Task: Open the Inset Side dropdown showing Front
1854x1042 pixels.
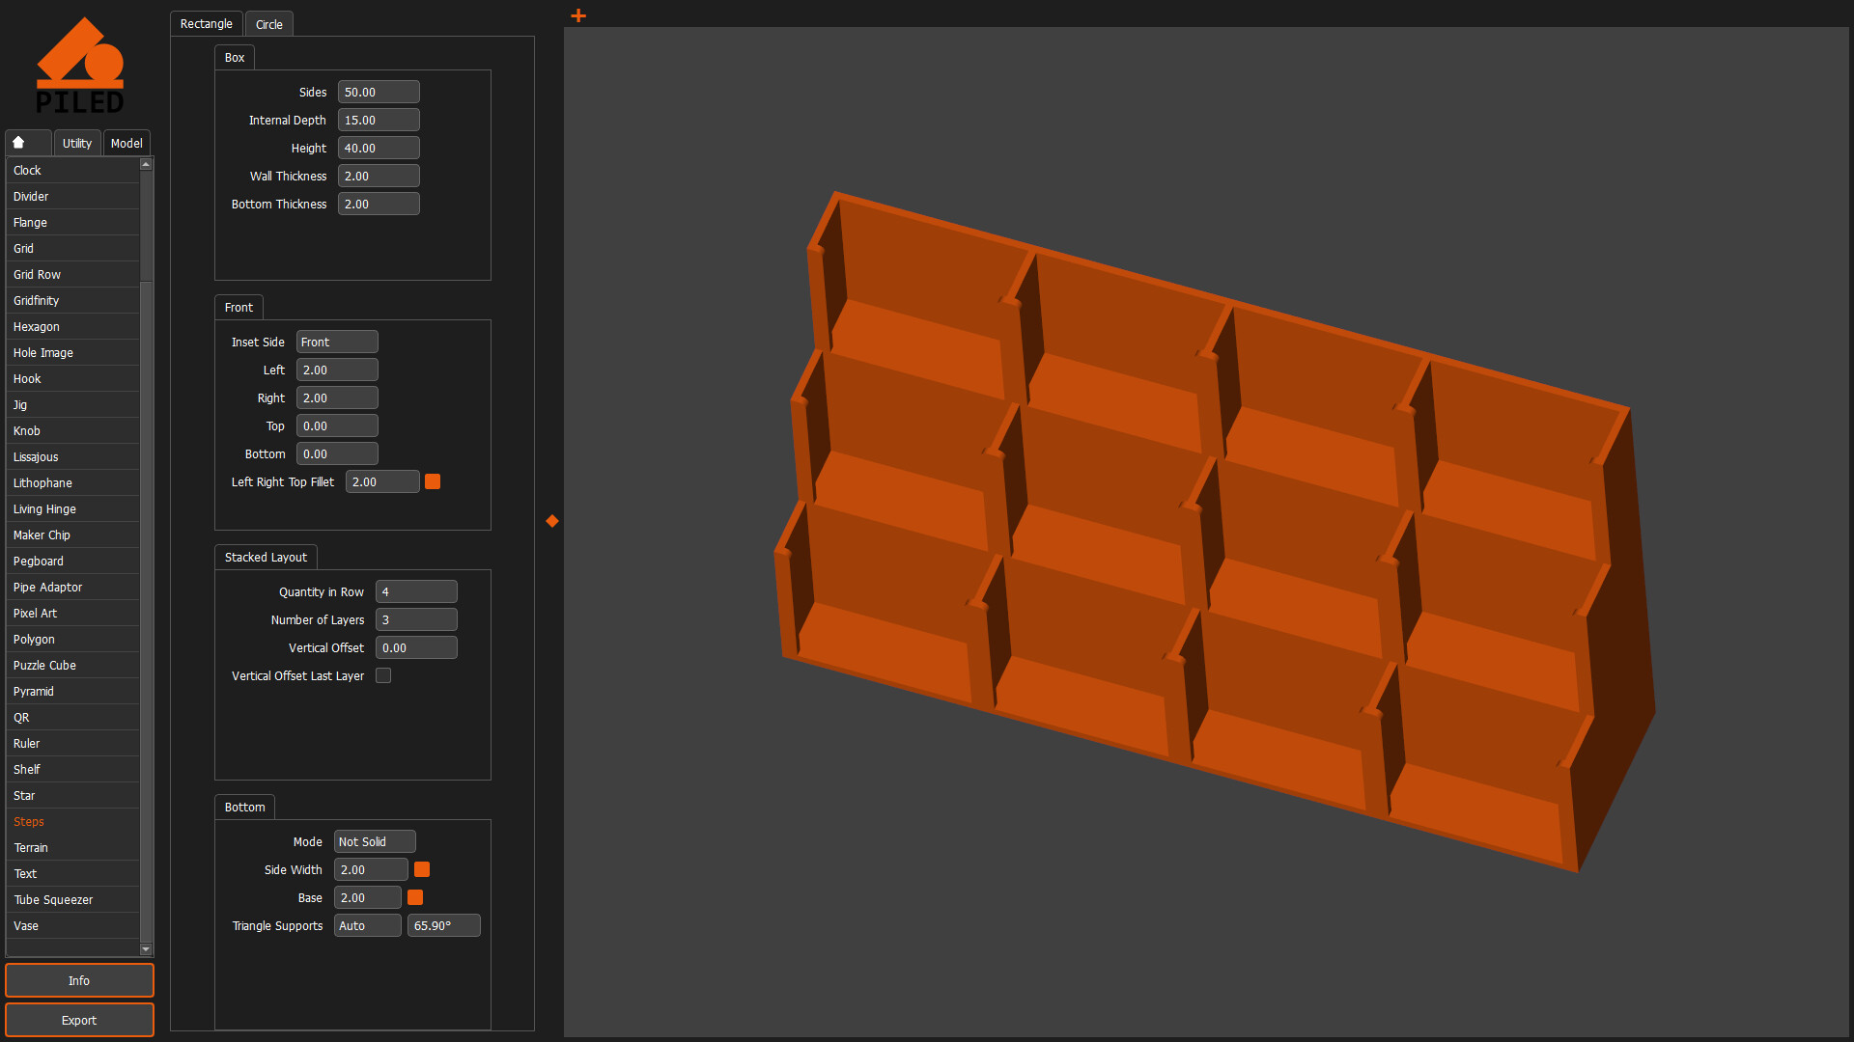Action: [x=337, y=342]
